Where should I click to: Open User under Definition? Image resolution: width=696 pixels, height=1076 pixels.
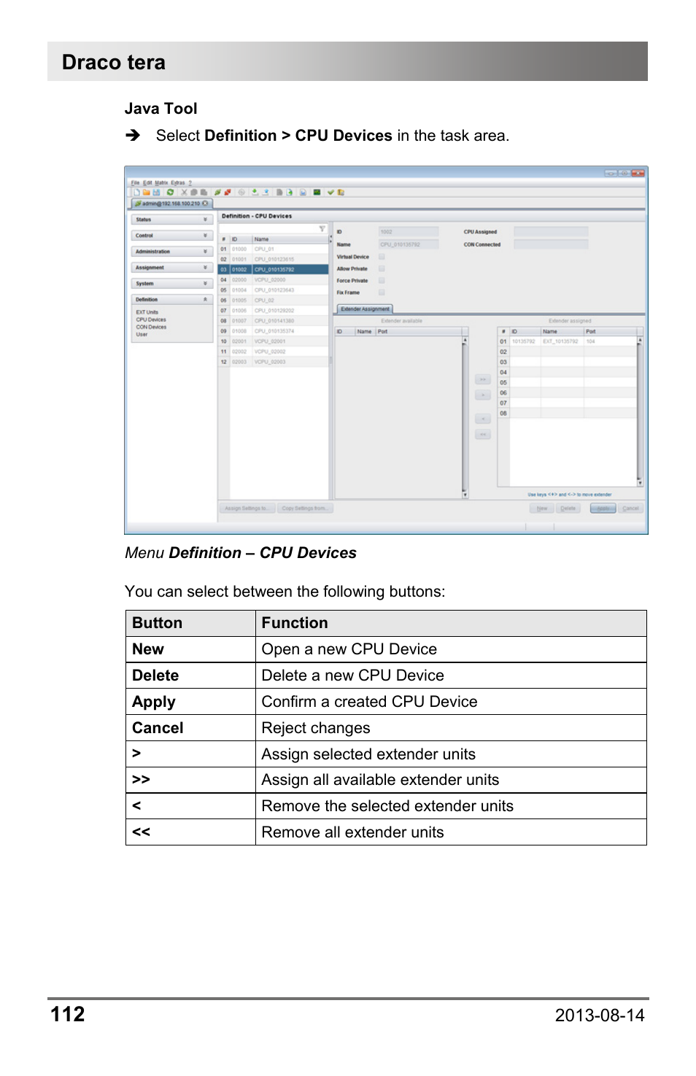(x=142, y=334)
